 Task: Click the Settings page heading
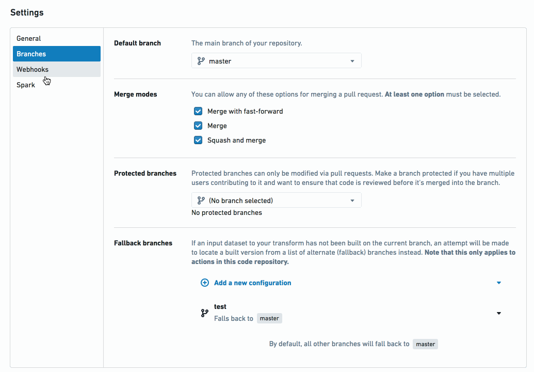coord(27,12)
